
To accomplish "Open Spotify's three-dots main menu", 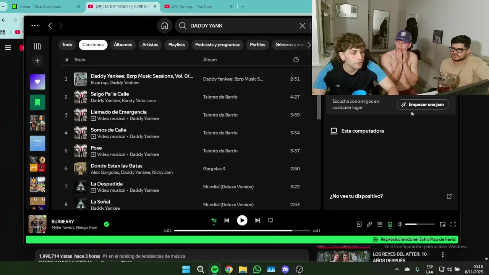I will pos(35,26).
